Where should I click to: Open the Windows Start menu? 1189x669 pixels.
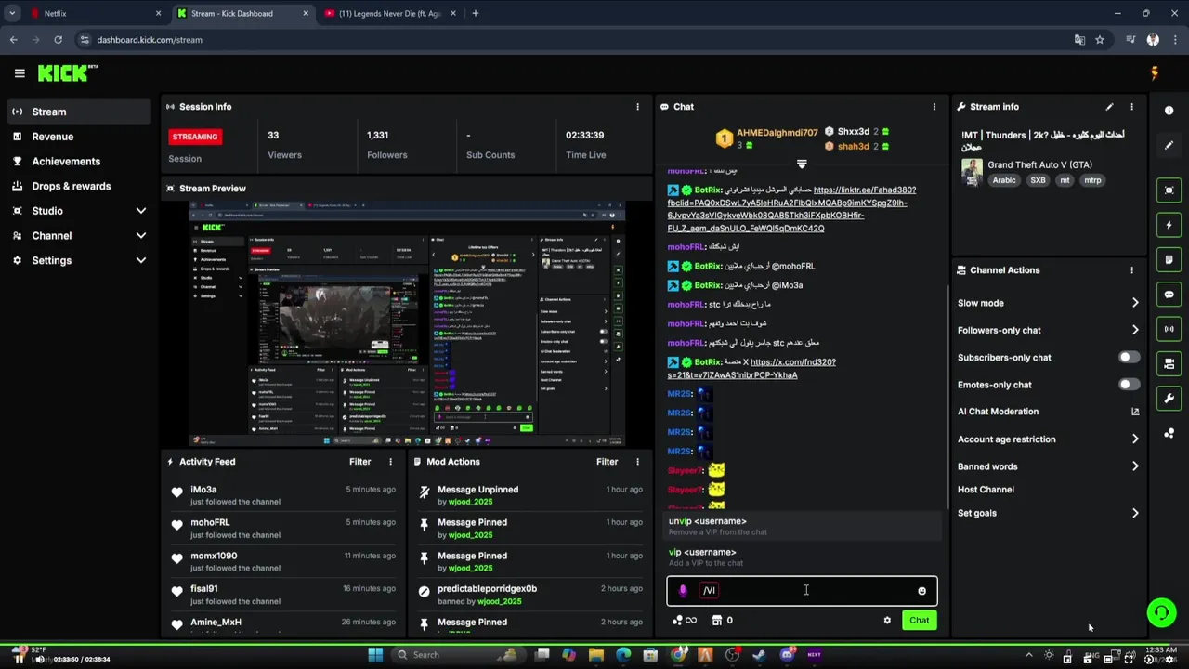click(x=375, y=655)
